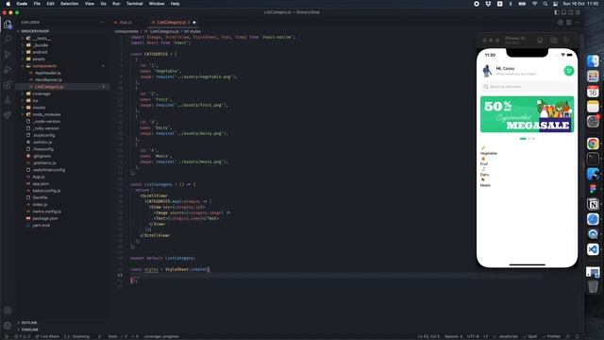
Task: Open System Settings from the Dock
Action: point(593,122)
